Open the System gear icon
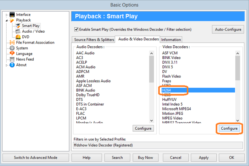The height and width of the screenshot is (166, 249). tap(12, 48)
